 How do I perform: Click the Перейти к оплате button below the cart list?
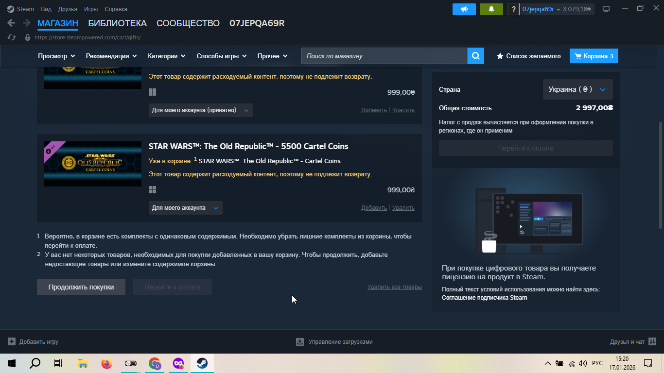[172, 287]
